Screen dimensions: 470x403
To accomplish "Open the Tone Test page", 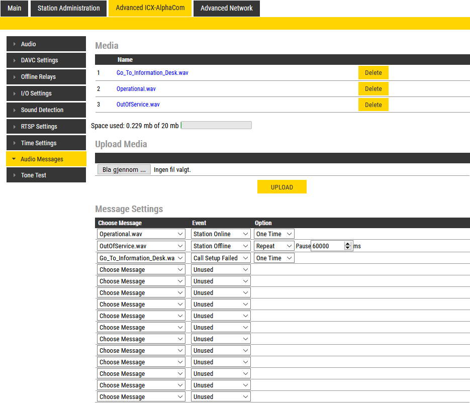I will [46, 175].
